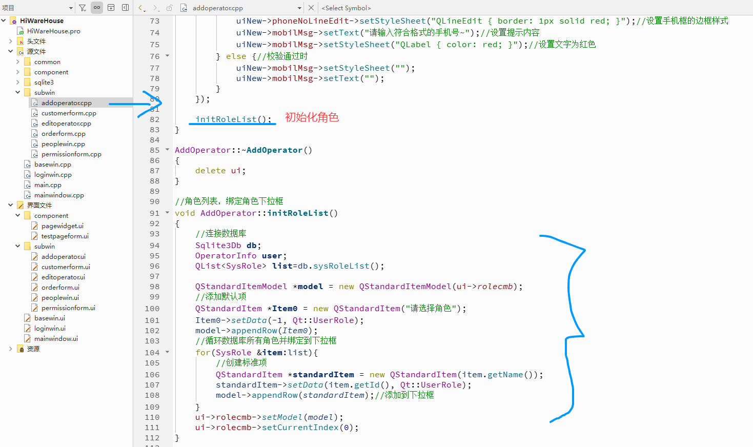This screenshot has height=447, width=753.
Task: Click initRoleList() call on line 82
Action: coord(233,119)
